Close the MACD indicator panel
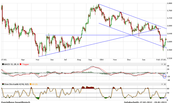Image resolution: width=173 pixels, height=103 pixels. (x=165, y=64)
